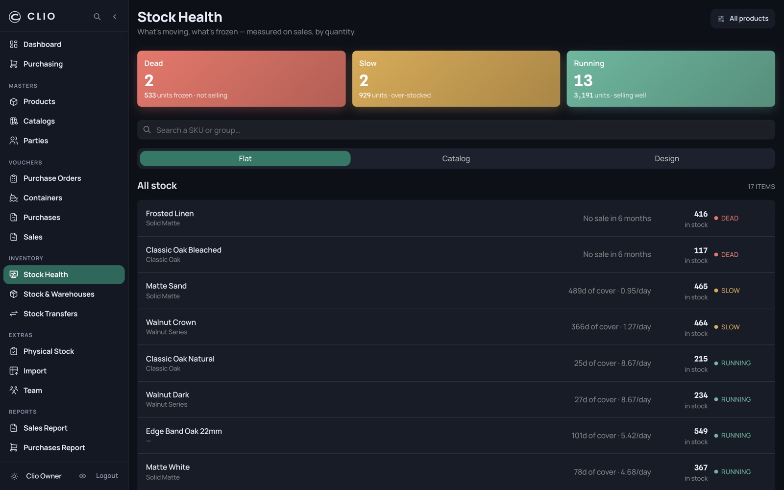The image size is (784, 490).
Task: Collapse the sidebar with chevron
Action: pyautogui.click(x=115, y=17)
